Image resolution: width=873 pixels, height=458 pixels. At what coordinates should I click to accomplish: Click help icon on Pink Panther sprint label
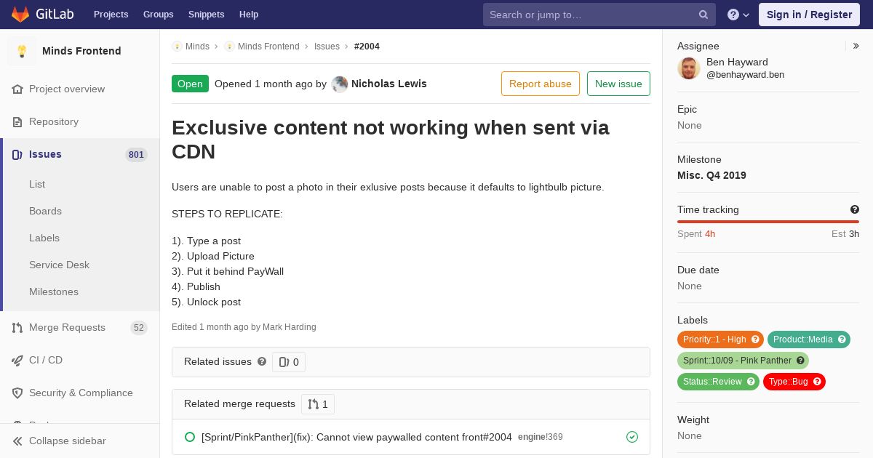point(800,361)
